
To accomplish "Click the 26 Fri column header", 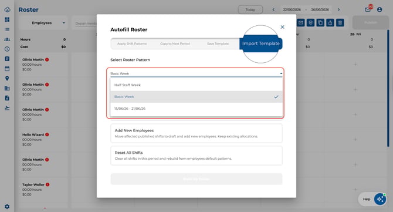I will (355, 34).
